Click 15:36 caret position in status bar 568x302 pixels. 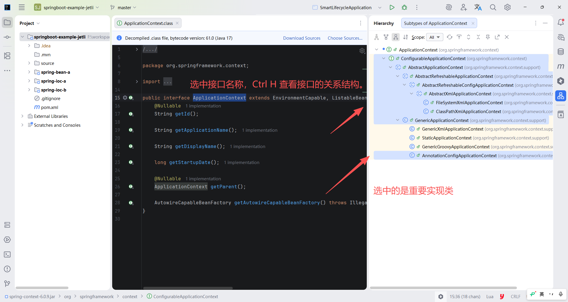pos(465,296)
